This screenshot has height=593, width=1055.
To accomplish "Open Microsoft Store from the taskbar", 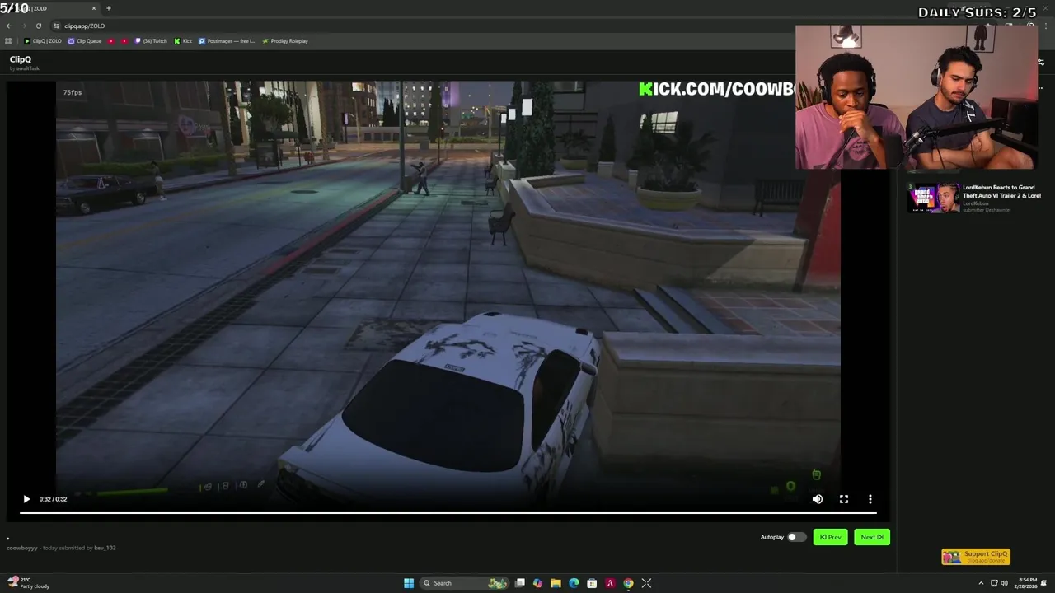I will 592,583.
